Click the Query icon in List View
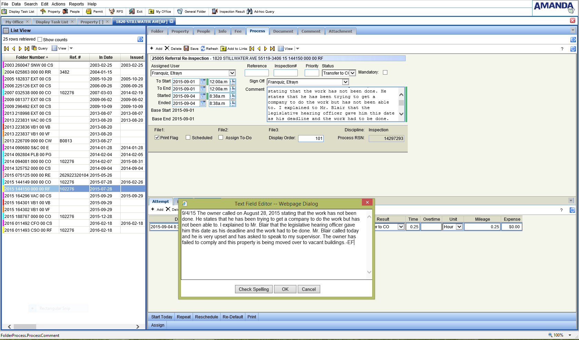 (x=34, y=48)
